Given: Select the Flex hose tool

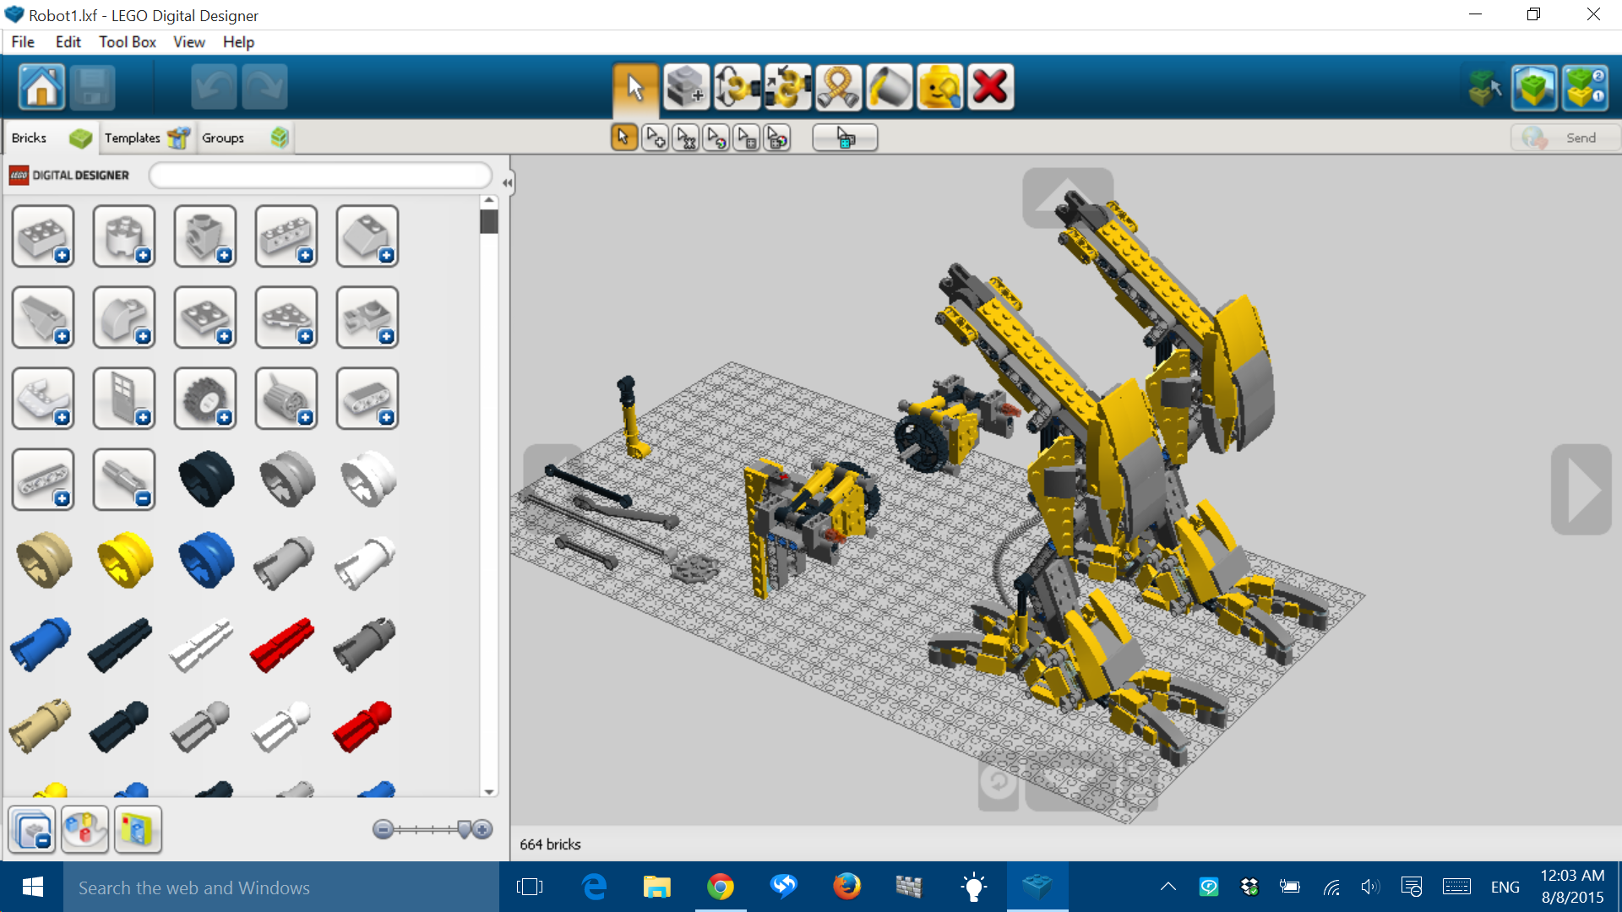Looking at the screenshot, I should (839, 86).
